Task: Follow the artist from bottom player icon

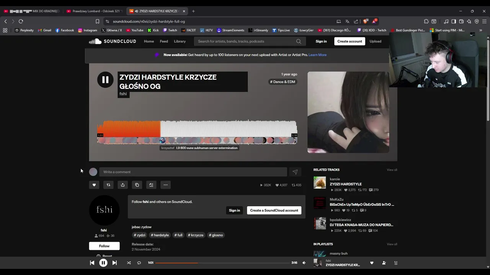Action: tap(384, 263)
